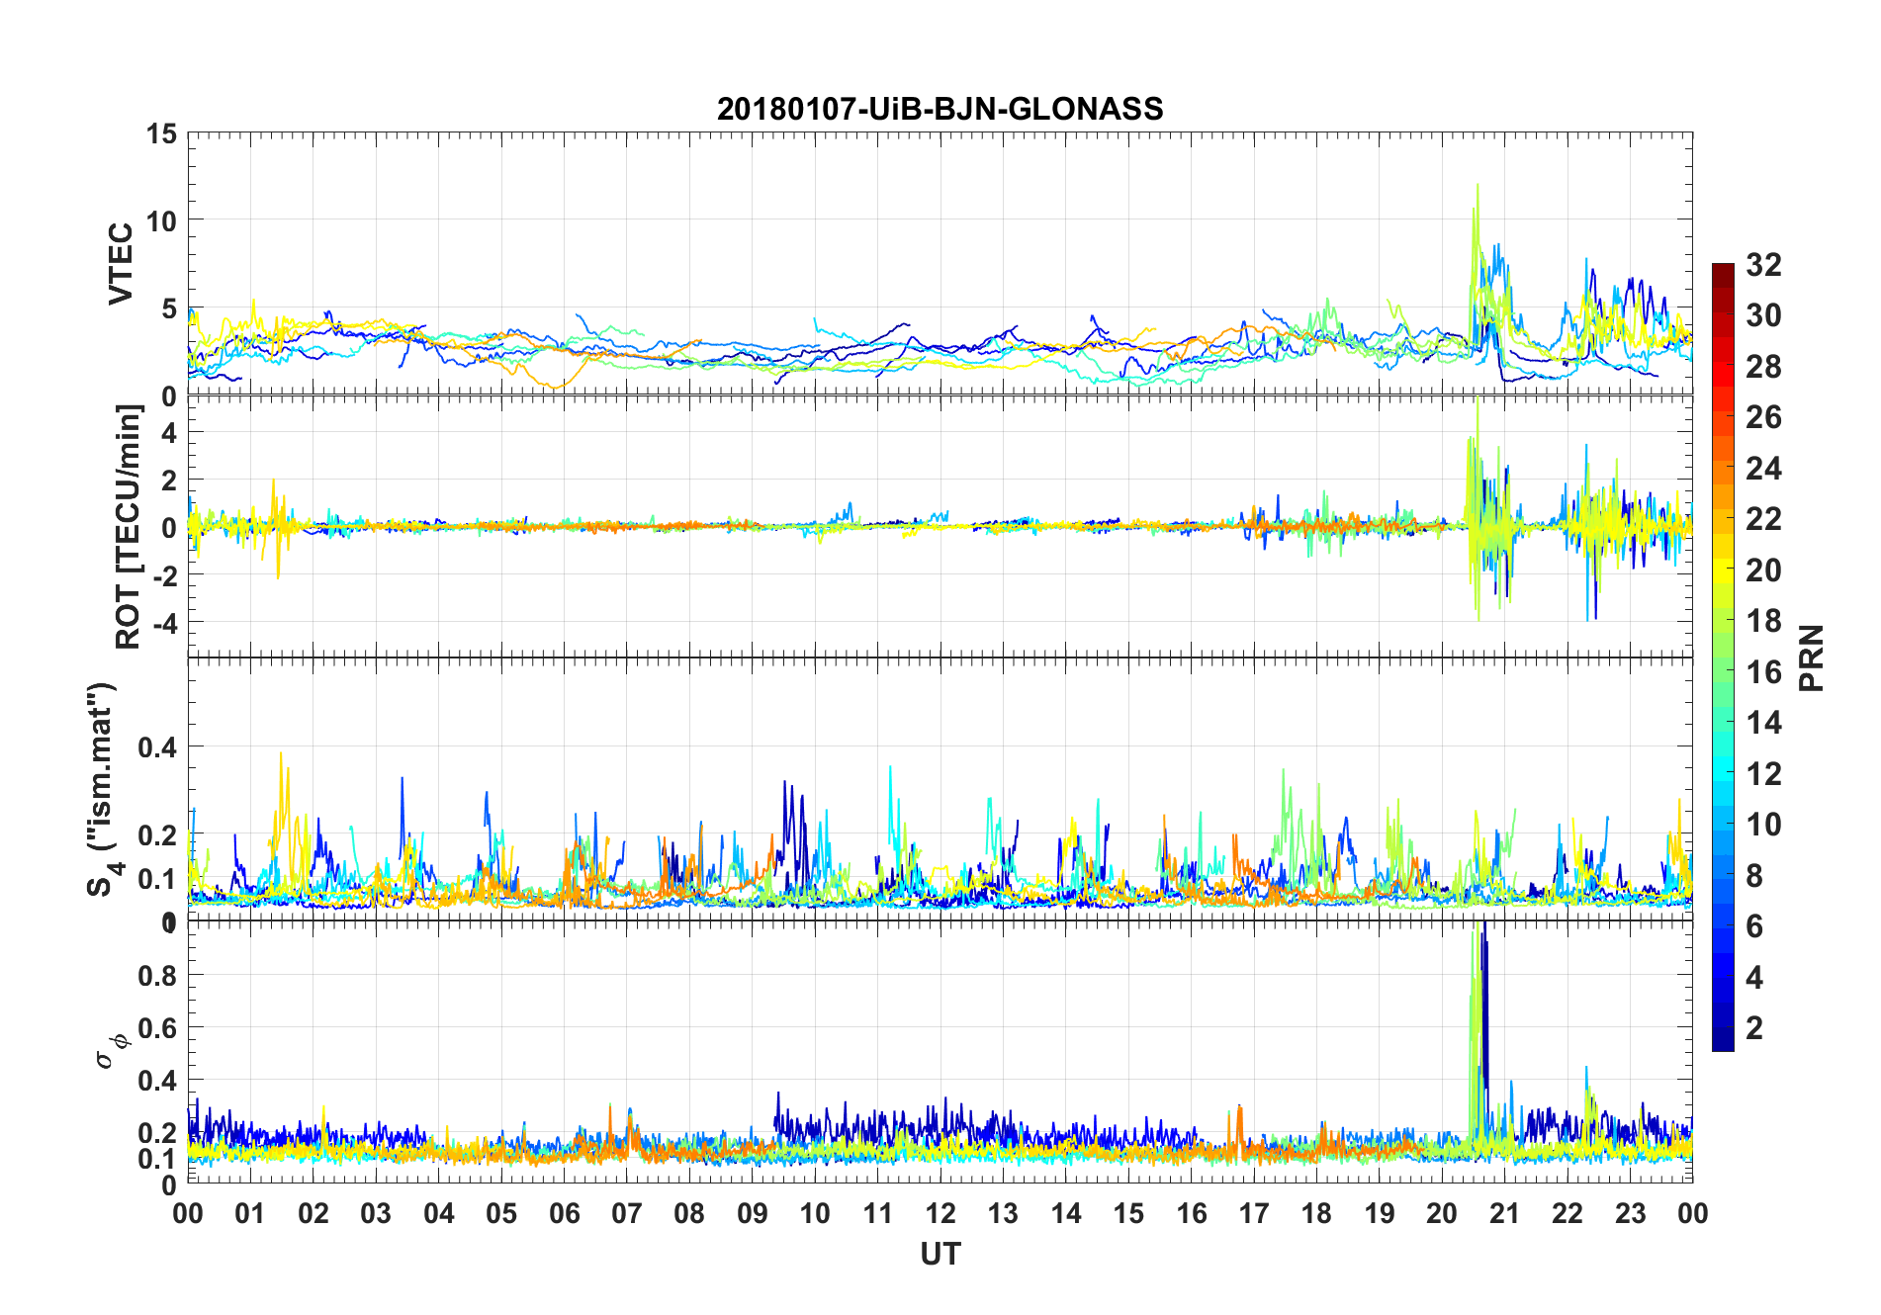Click the 17 hour tick on UT axis

1254,1213
